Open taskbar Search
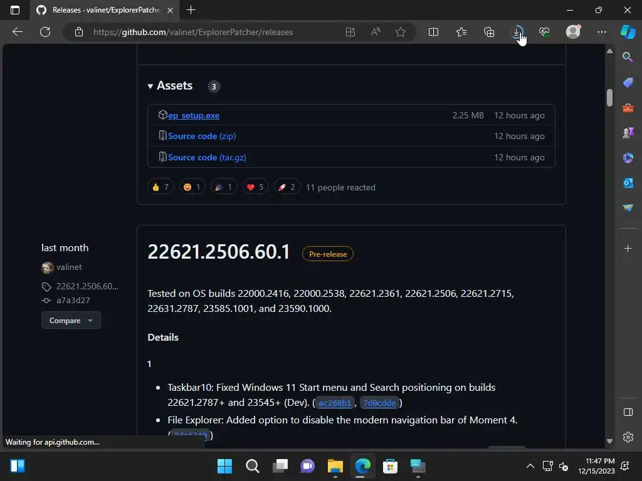Image resolution: width=642 pixels, height=481 pixels. tap(252, 466)
